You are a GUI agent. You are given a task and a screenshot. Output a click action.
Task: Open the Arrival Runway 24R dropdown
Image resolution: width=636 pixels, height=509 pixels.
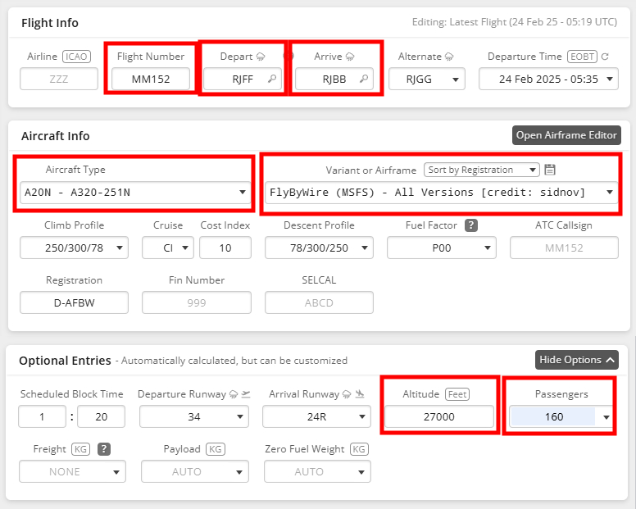[317, 416]
